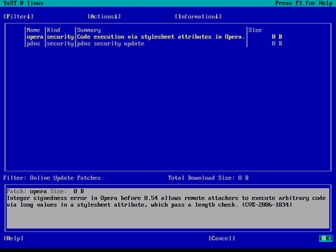Click the CVE-2006-1834 reference text
This screenshot has width=336, height=252.
267,205
